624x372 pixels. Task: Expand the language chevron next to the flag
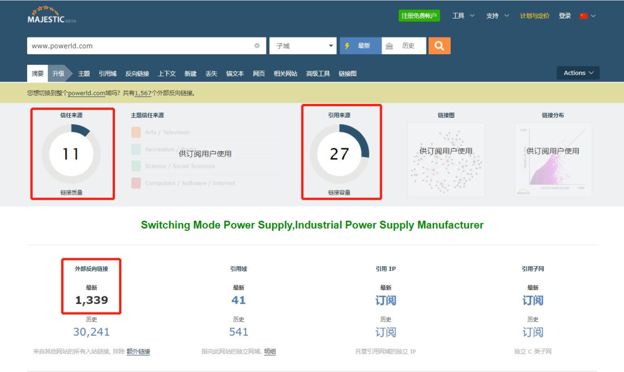(x=593, y=16)
